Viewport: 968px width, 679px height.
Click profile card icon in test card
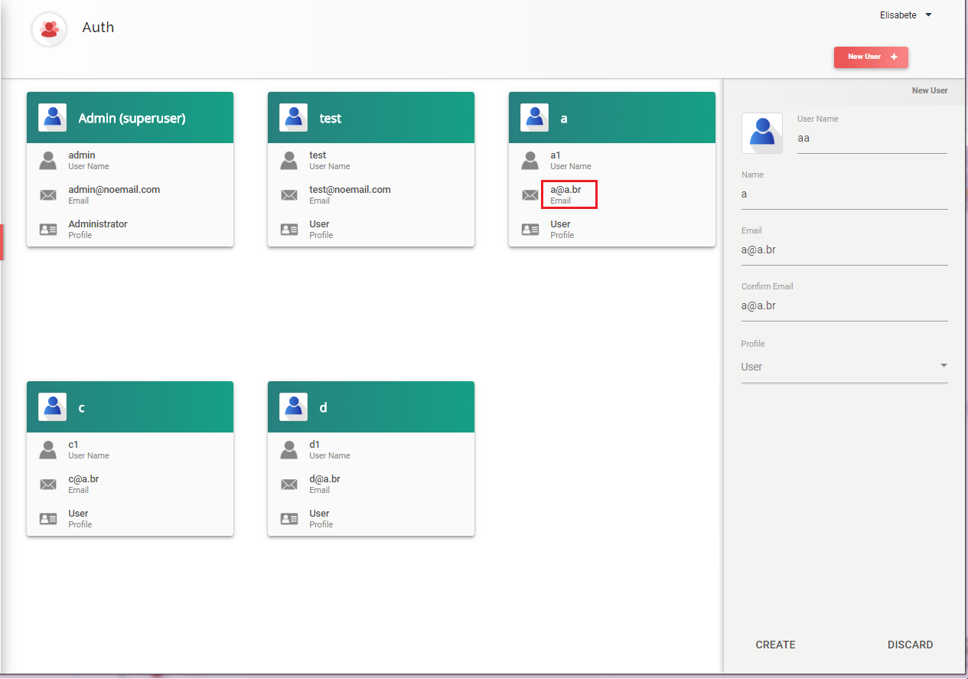(289, 229)
